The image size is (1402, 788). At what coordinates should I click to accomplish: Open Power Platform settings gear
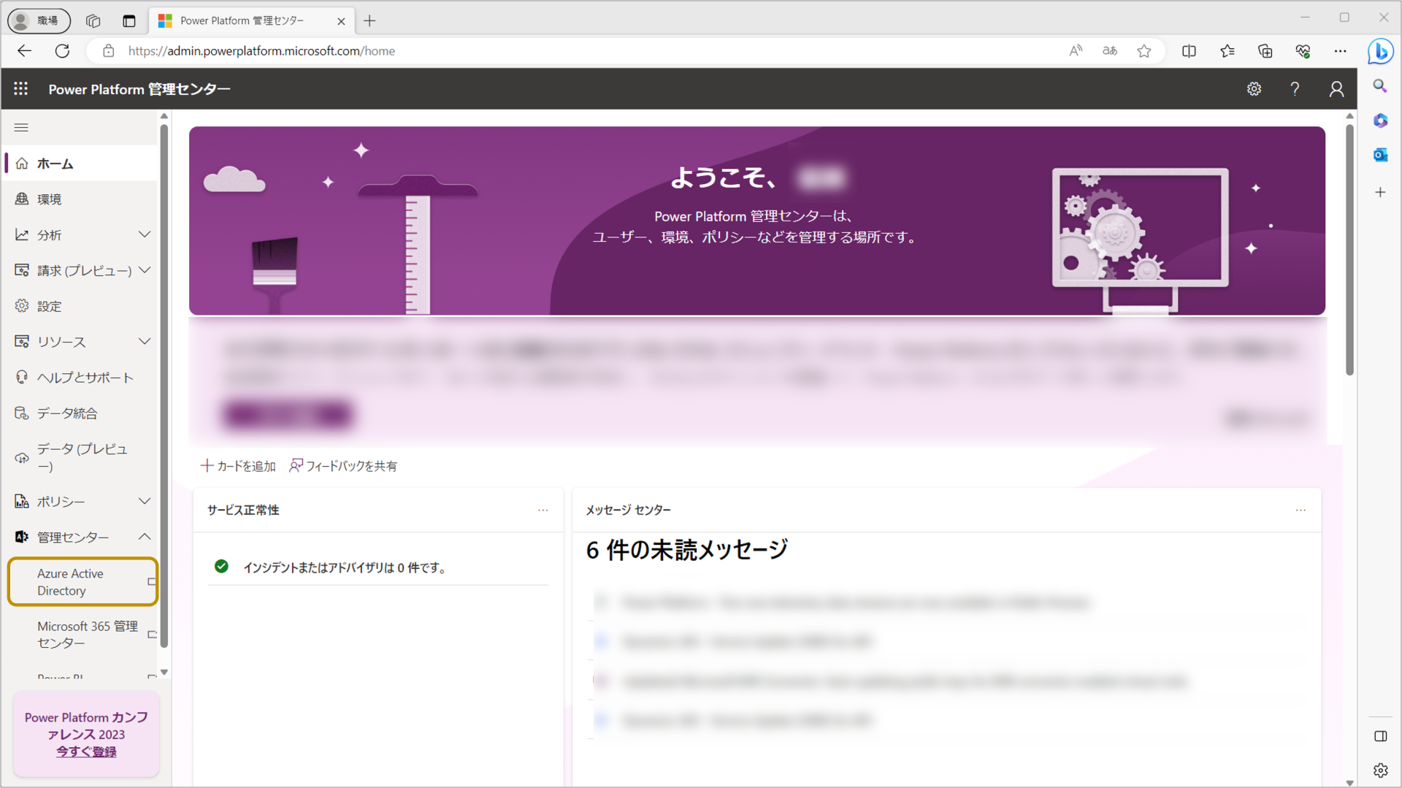tap(1254, 88)
